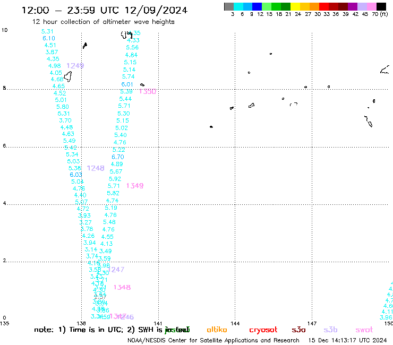Click the wave height value '5.56'

[132, 48]
